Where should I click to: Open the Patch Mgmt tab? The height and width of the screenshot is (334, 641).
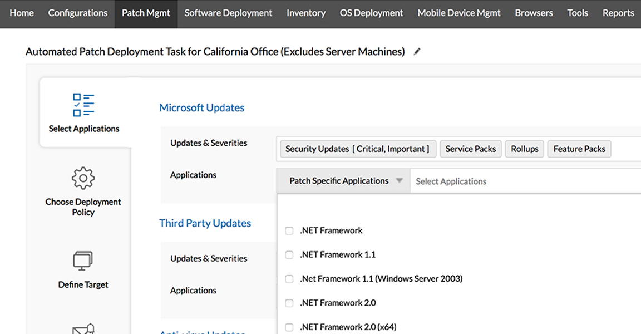(146, 13)
